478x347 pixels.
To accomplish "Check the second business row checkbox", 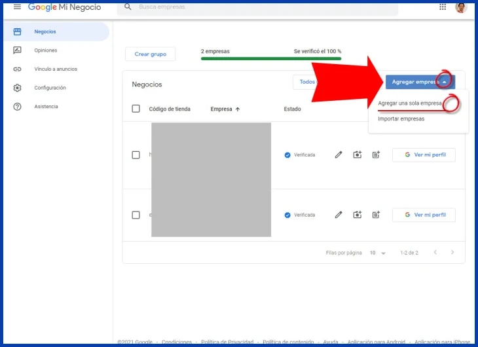I will point(136,215).
